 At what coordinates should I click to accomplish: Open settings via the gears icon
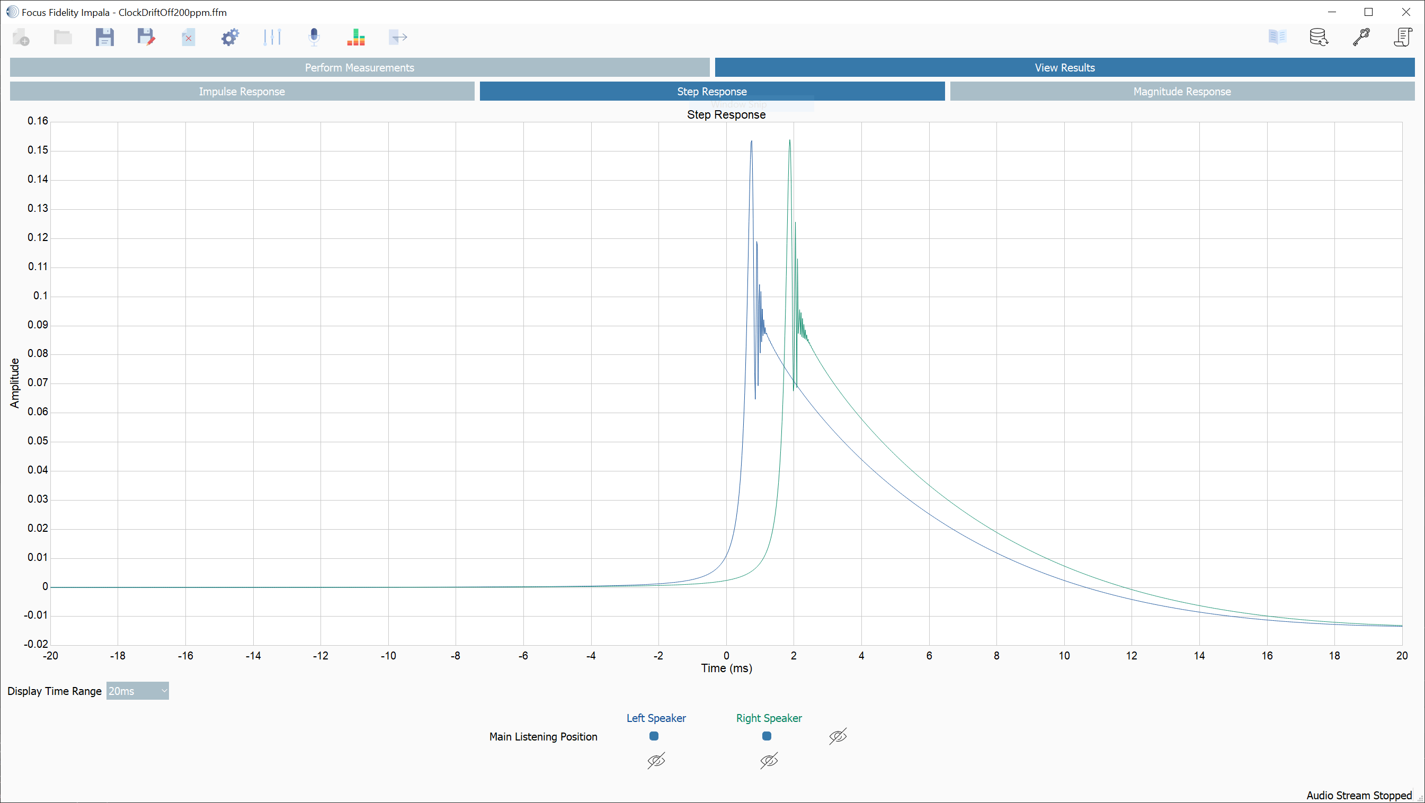(230, 38)
